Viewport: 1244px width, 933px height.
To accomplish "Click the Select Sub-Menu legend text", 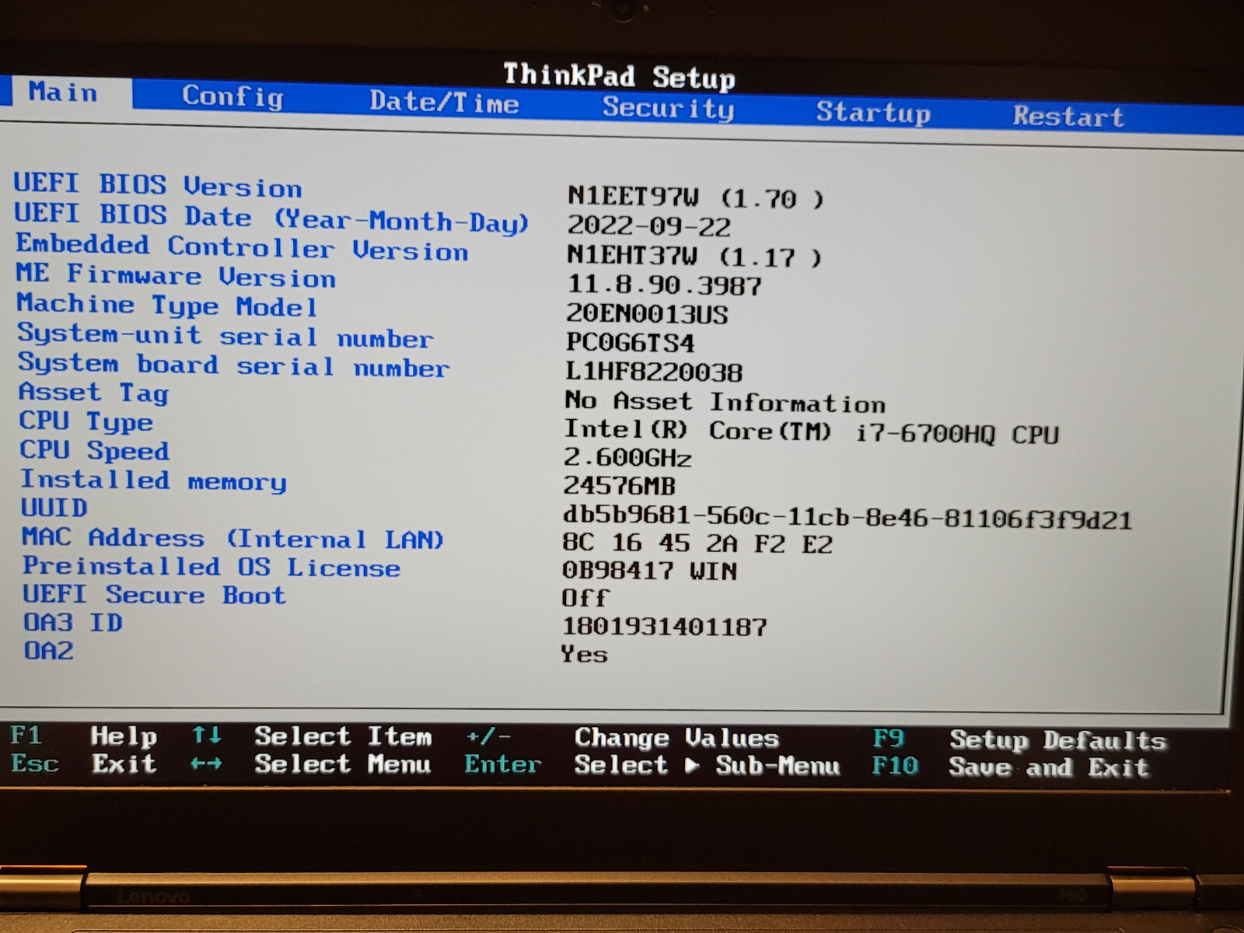I will pos(707,766).
